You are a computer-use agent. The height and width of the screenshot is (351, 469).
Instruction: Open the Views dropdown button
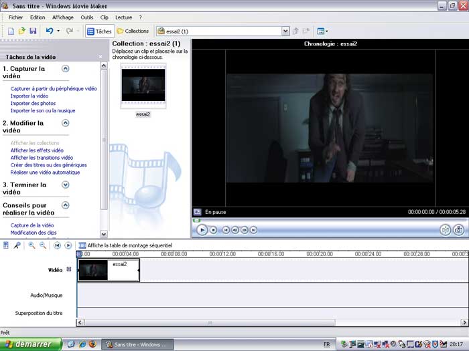pos(322,31)
